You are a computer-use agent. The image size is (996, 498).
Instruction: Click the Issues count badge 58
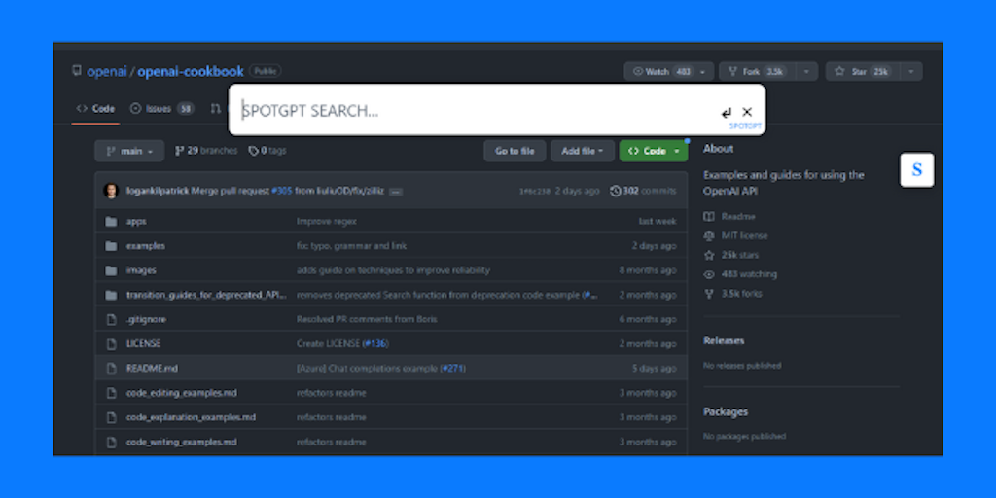pos(186,109)
